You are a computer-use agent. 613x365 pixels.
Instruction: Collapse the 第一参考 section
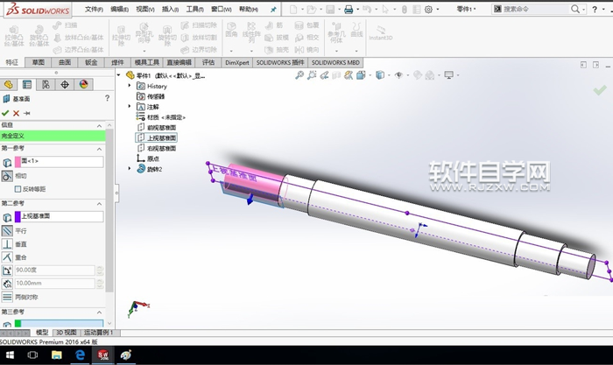point(99,149)
